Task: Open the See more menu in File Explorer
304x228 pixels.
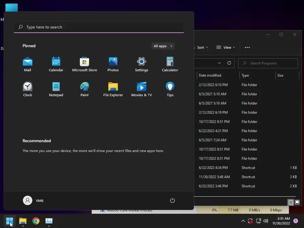Action: pos(247,47)
